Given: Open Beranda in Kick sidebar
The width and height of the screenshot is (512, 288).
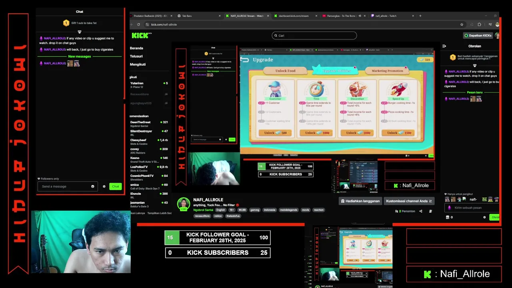Looking at the screenshot, I should tap(136, 48).
